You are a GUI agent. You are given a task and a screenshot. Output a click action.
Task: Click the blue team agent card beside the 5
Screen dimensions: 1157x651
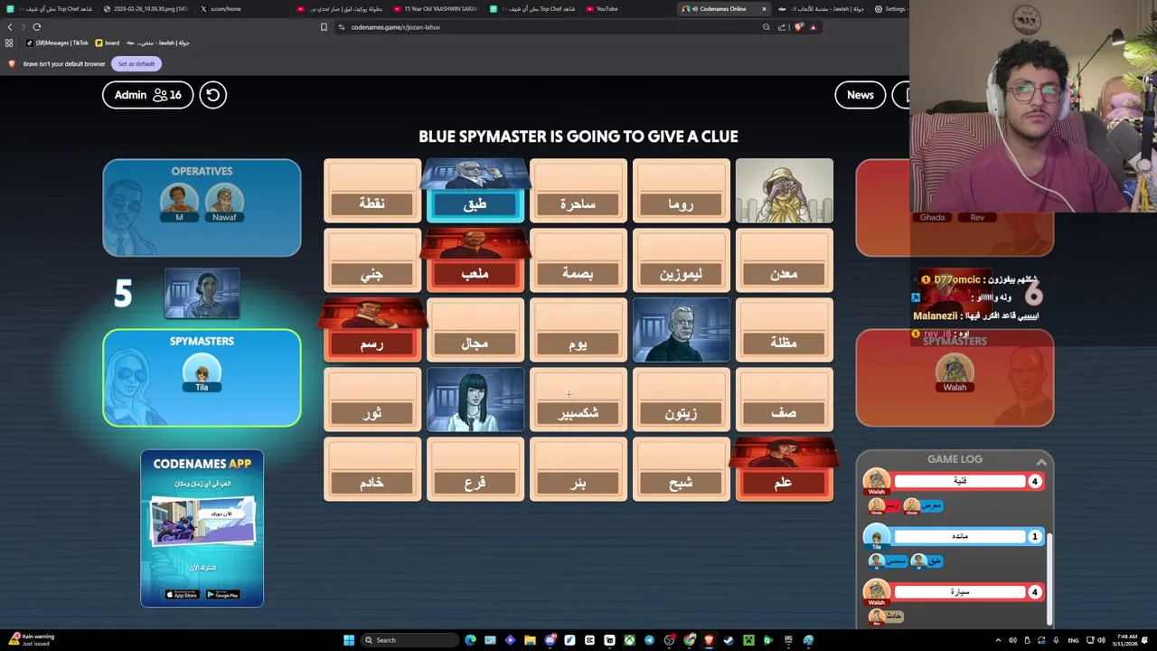click(202, 294)
